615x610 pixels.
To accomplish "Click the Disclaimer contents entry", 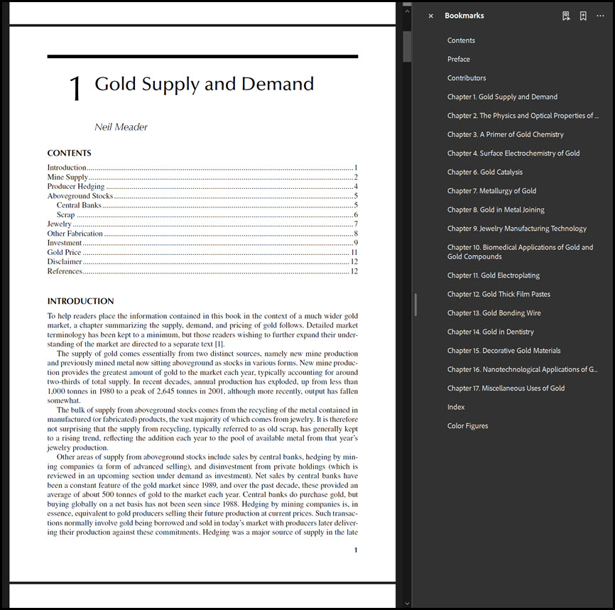I will tap(202, 261).
